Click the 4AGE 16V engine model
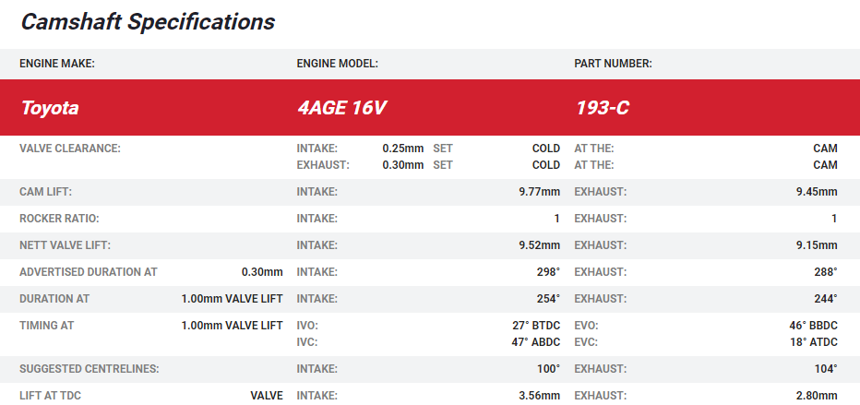 [x=340, y=108]
